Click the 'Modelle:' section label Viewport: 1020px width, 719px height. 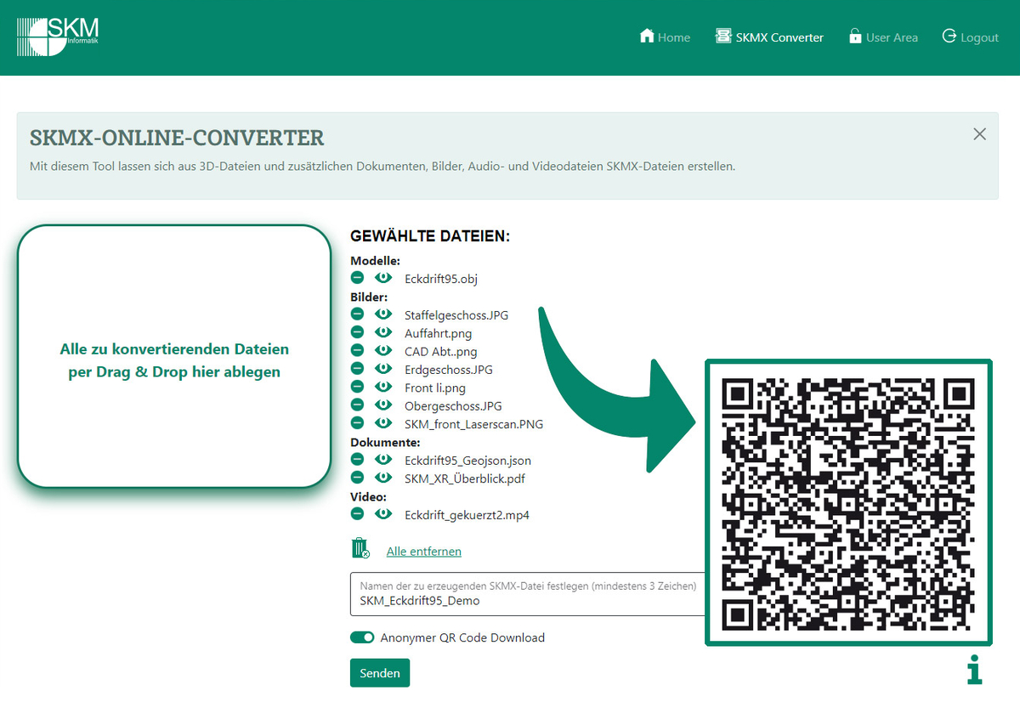[x=375, y=261]
